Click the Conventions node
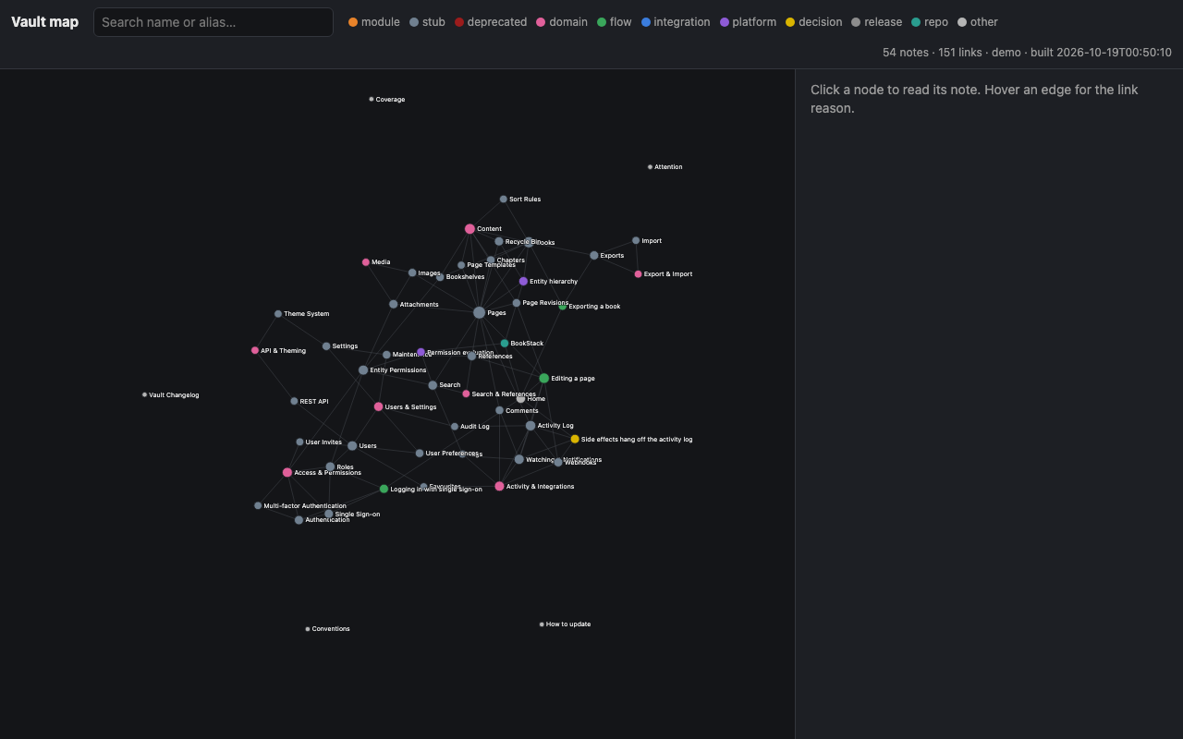This screenshot has width=1183, height=739. 308,629
